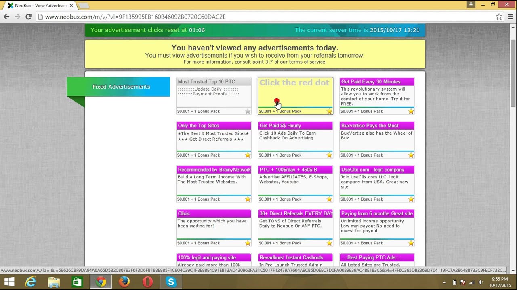
Task: Click star on Get Paid $$ Hourly ad
Action: [329, 155]
